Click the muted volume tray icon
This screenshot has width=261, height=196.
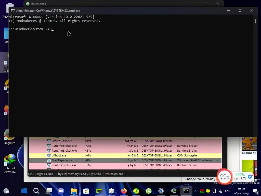[x=220, y=191]
